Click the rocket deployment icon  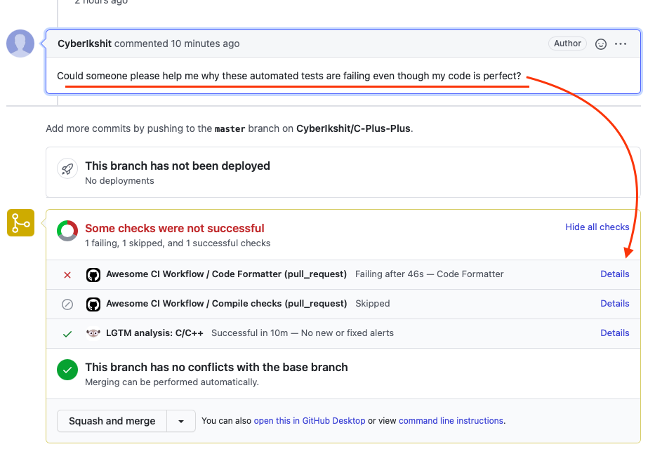[67, 169]
